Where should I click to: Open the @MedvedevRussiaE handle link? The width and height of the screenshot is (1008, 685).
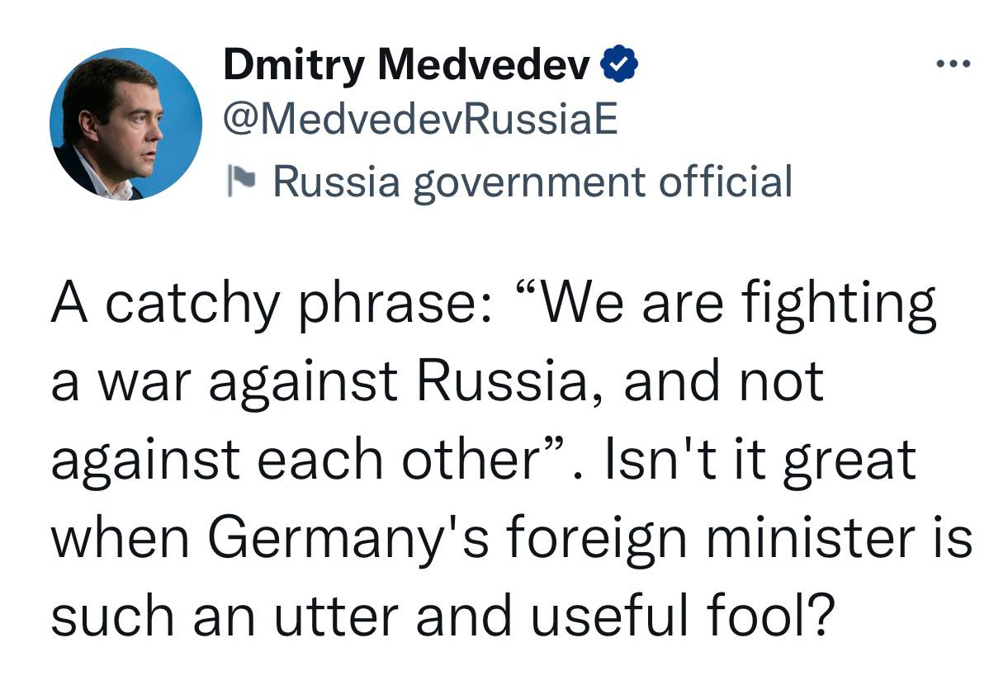tap(420, 122)
